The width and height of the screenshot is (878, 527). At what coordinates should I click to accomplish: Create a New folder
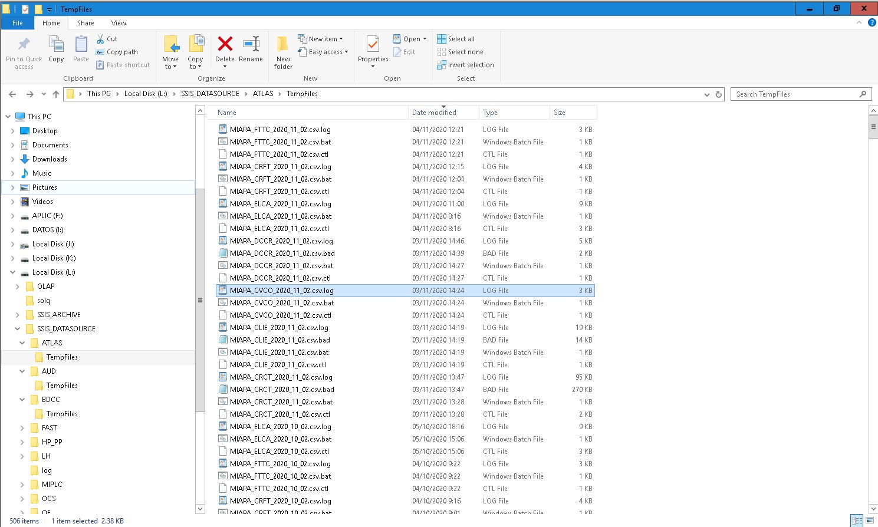click(x=283, y=53)
